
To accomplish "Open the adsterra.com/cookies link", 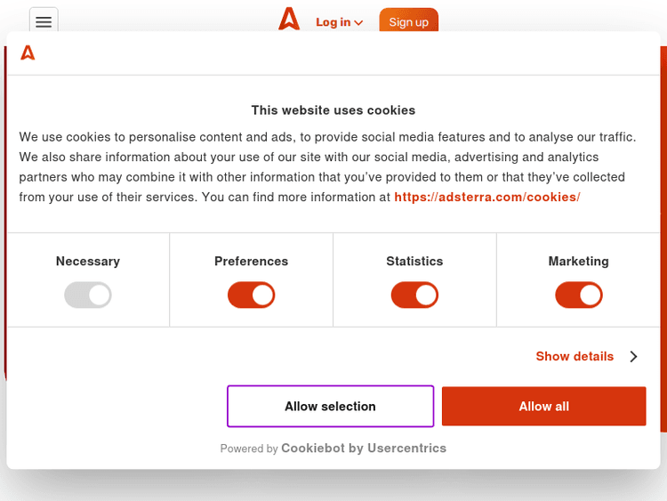I will (x=486, y=198).
